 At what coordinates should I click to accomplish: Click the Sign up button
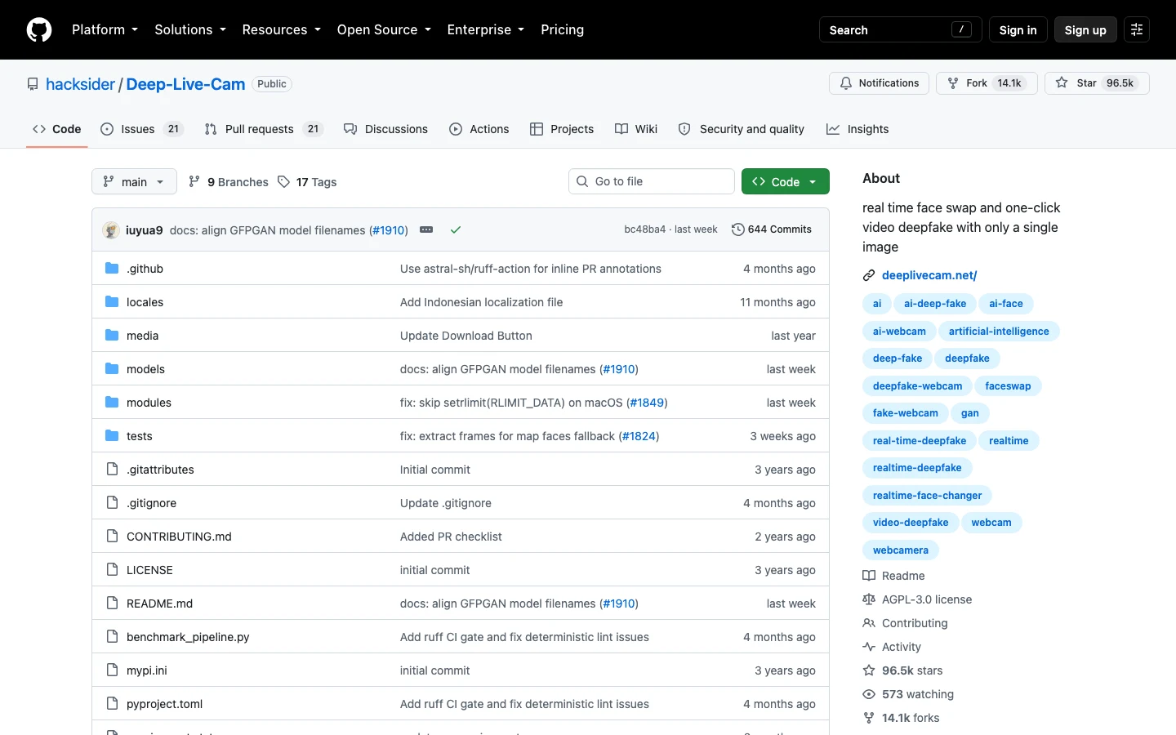[1085, 30]
